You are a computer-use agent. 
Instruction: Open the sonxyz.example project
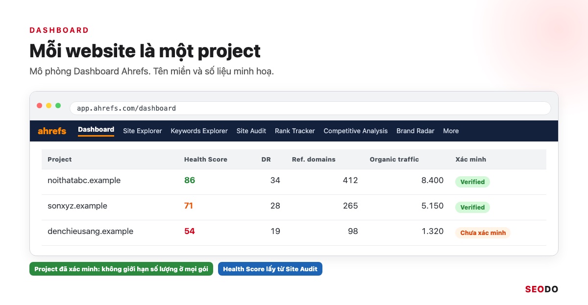[77, 206]
